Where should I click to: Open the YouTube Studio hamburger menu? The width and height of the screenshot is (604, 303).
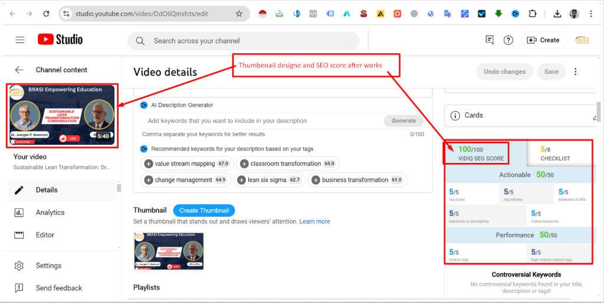coord(20,40)
